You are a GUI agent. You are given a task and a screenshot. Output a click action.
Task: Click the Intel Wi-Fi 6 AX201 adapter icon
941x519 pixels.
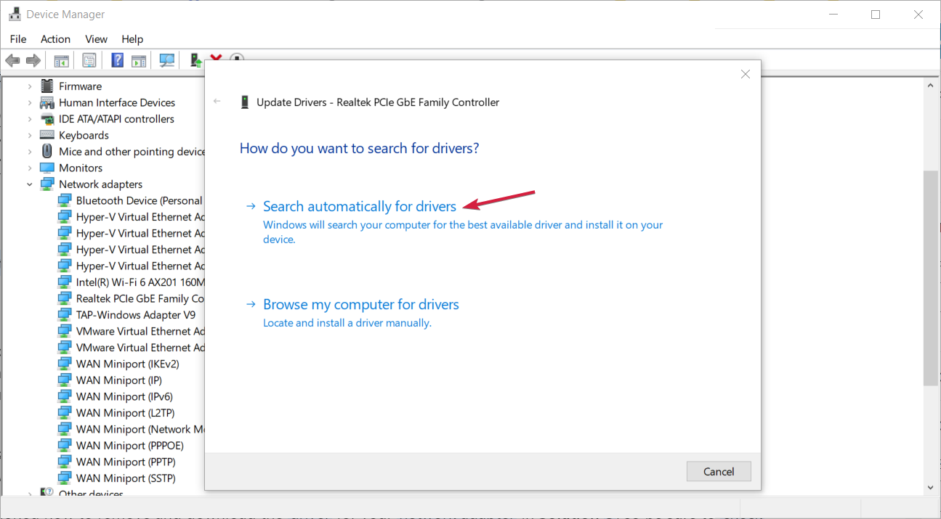(x=65, y=282)
